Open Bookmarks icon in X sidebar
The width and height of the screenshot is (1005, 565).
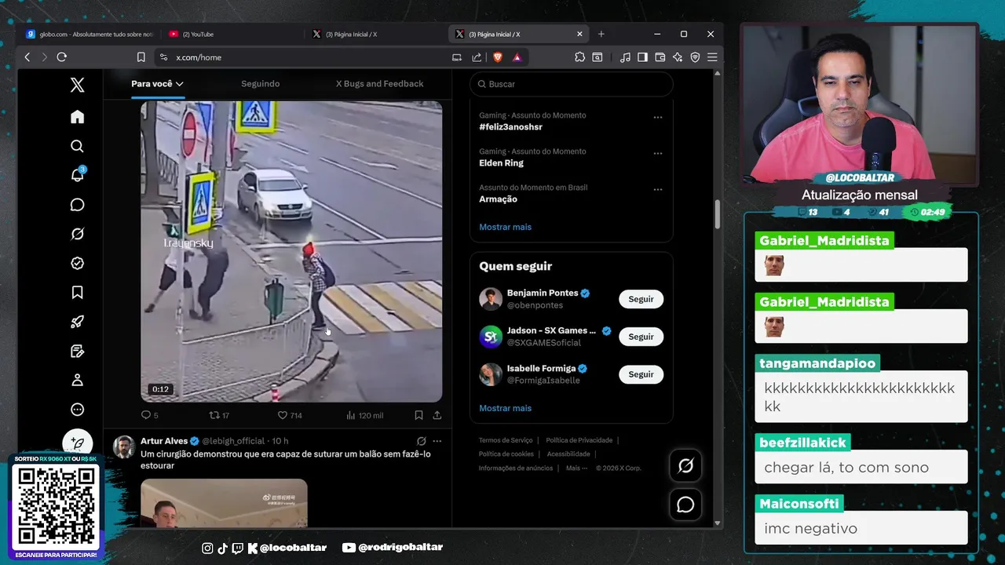pyautogui.click(x=77, y=293)
